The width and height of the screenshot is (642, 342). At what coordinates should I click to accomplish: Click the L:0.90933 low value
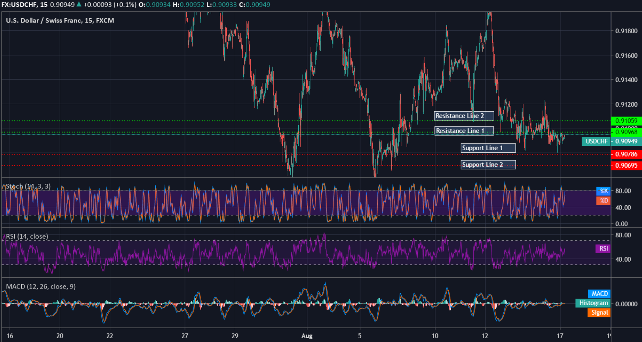[x=222, y=5]
